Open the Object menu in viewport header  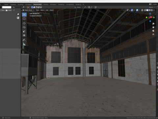pos(52,10)
